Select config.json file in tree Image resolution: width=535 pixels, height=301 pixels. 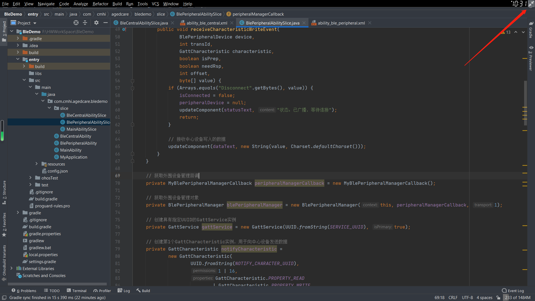point(57,171)
